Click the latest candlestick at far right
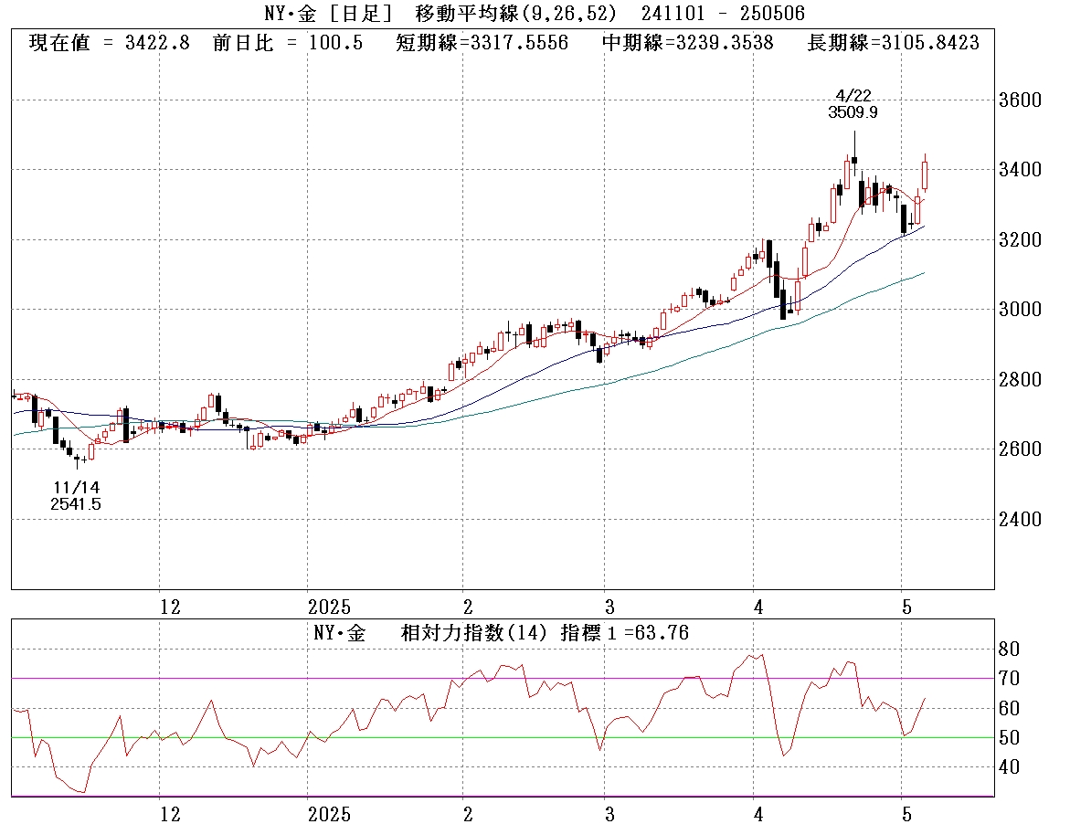The width and height of the screenshot is (1070, 824). (x=925, y=174)
